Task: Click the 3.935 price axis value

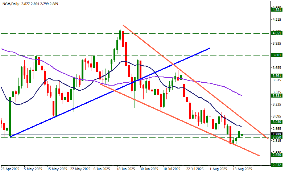Action: (277, 44)
